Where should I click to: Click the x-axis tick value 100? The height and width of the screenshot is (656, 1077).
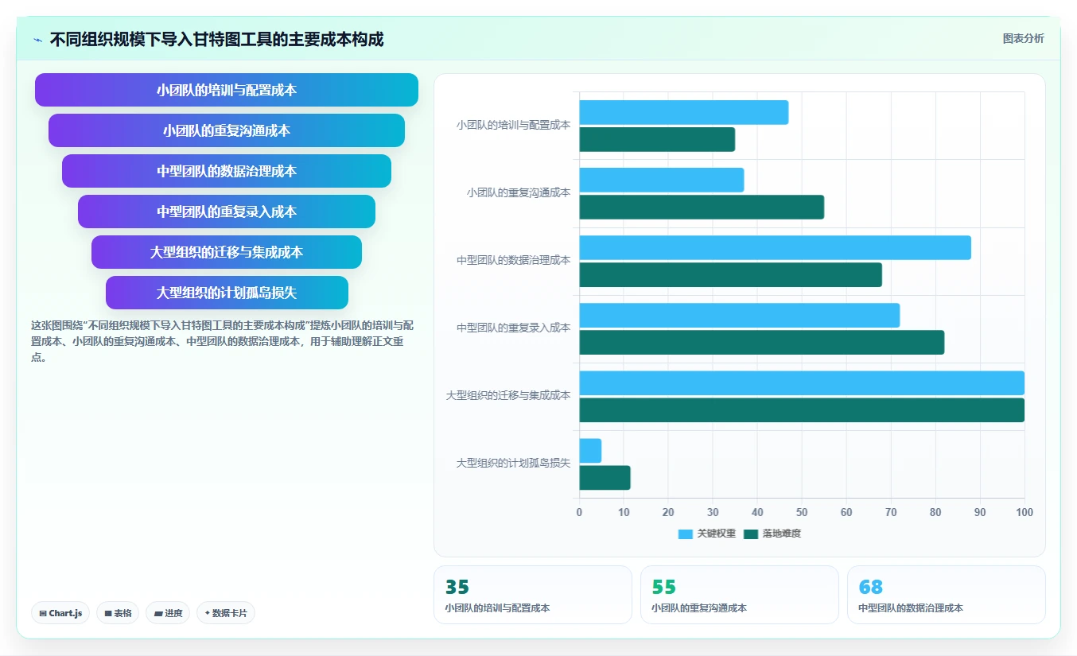tap(1025, 512)
